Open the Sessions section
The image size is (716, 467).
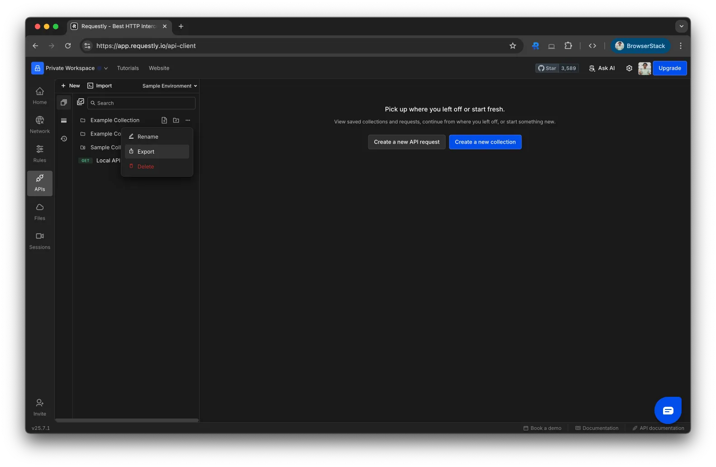(x=40, y=241)
